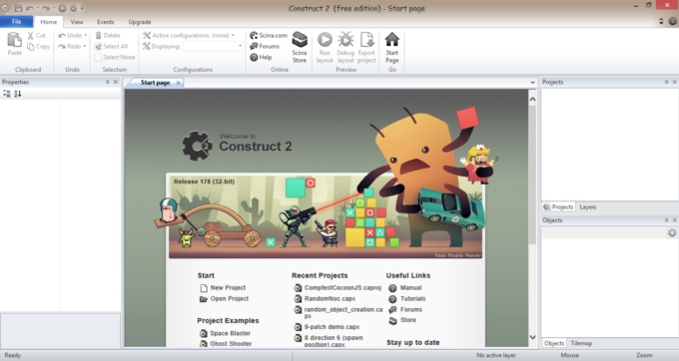
Task: Sort properties alphabetically in Properties panel
Action: click(17, 94)
